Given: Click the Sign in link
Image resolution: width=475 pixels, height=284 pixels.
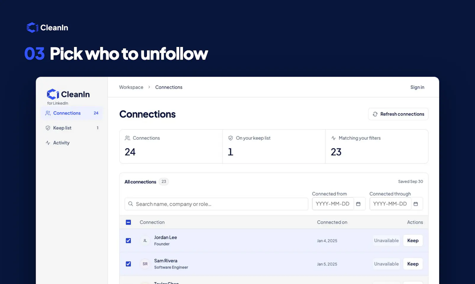Looking at the screenshot, I should (417, 87).
